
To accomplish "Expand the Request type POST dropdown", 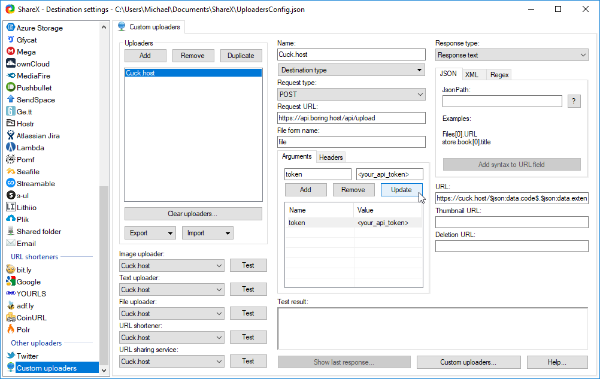I will 351,95.
